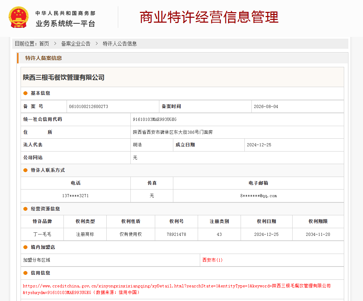Click the orange bullet beside 境内加盟店
363x301 pixels.
pos(25,247)
